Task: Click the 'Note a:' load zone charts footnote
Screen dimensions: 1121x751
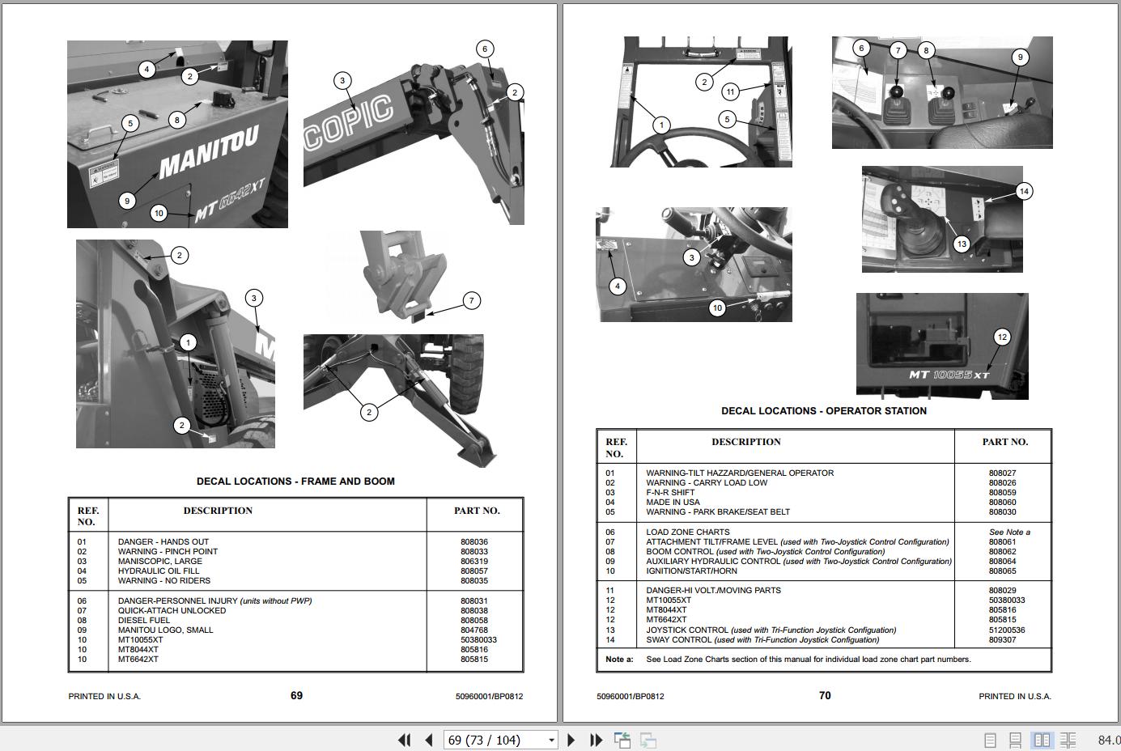Action: pyautogui.click(x=788, y=660)
